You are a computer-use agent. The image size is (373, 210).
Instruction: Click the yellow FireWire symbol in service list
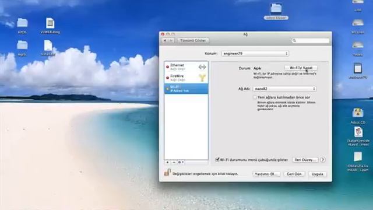pos(202,78)
